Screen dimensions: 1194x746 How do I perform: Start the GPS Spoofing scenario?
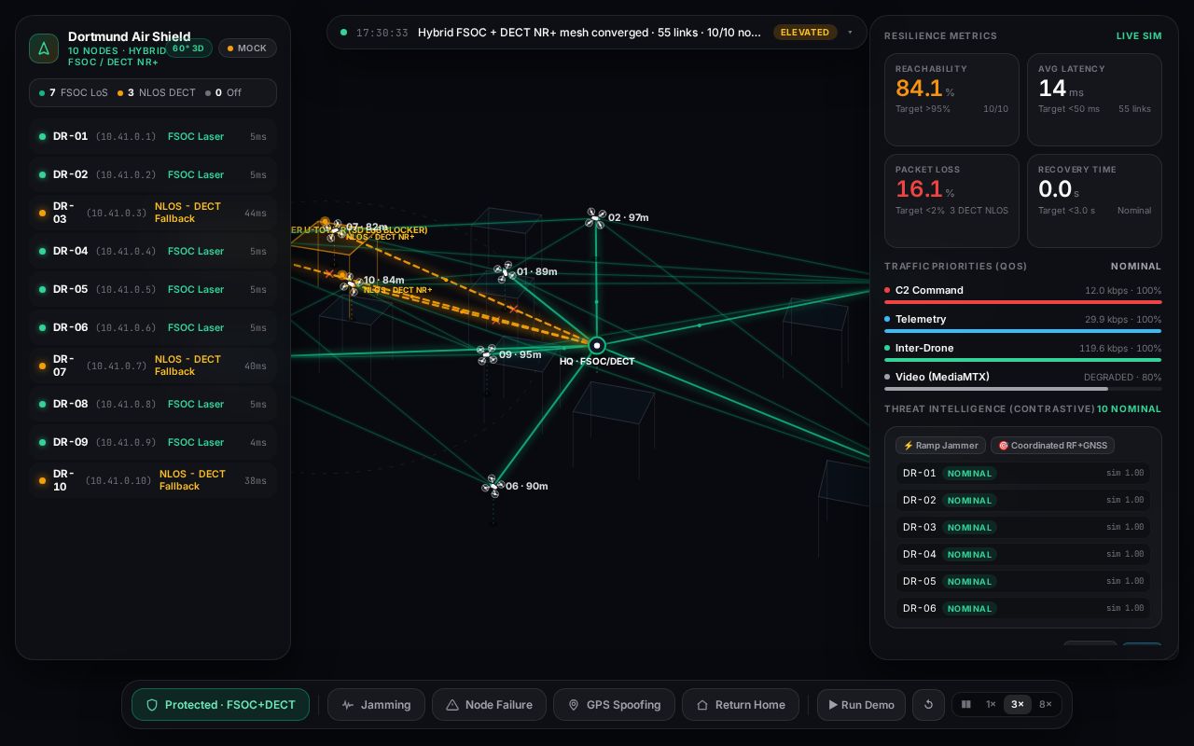[614, 705]
